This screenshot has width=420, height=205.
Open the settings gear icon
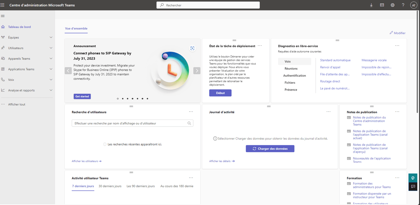pyautogui.click(x=392, y=5)
